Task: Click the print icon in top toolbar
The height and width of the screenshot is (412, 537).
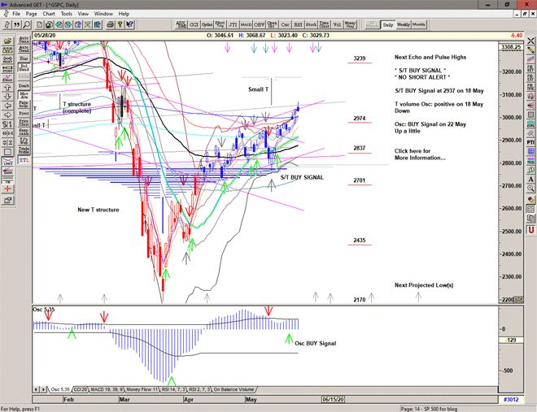Action: 111,24
